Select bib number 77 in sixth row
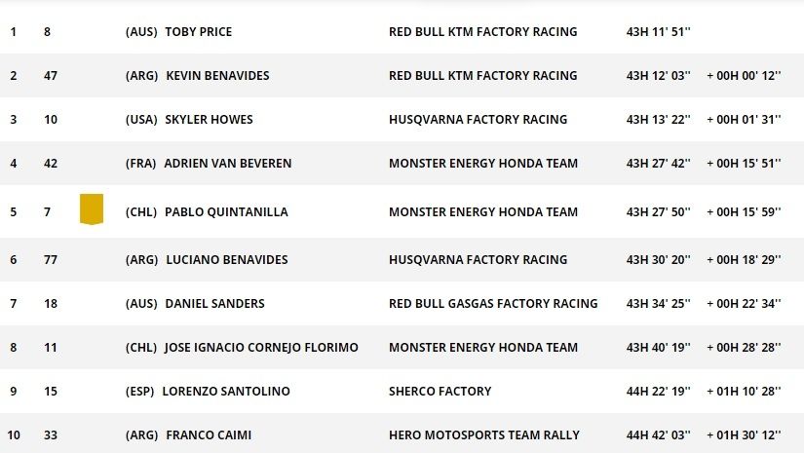This screenshot has width=804, height=453. (51, 260)
